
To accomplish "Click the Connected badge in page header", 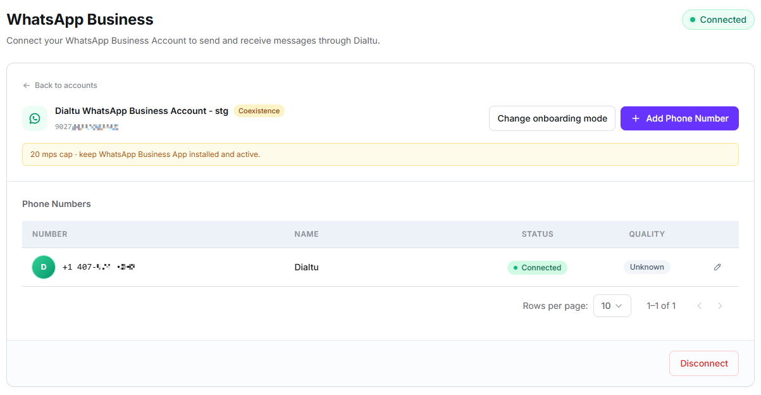I will 718,20.
